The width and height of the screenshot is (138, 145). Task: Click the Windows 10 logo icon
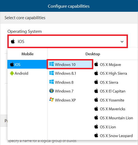pyautogui.click(x=52, y=64)
